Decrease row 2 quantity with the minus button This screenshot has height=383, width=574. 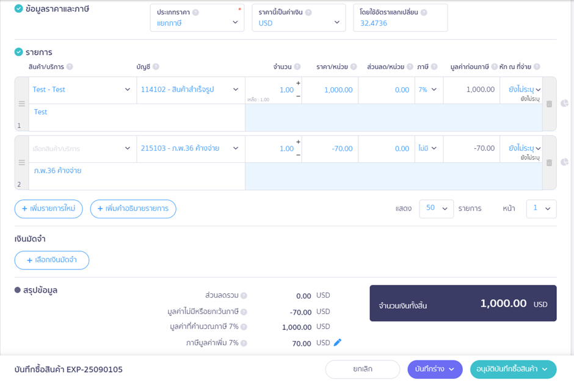coord(298,155)
